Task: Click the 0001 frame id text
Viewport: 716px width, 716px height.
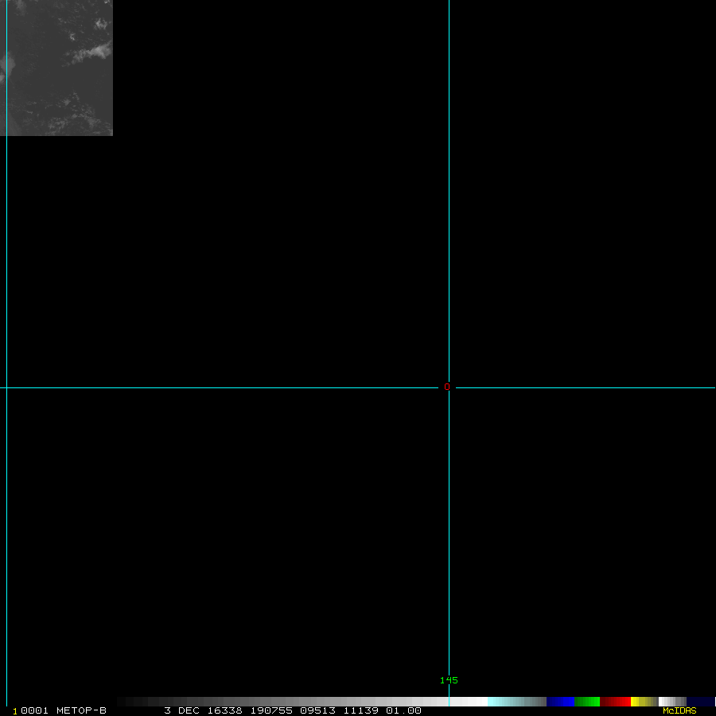Action: point(34,710)
